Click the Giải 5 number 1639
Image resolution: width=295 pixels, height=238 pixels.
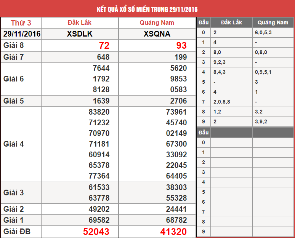(101, 101)
